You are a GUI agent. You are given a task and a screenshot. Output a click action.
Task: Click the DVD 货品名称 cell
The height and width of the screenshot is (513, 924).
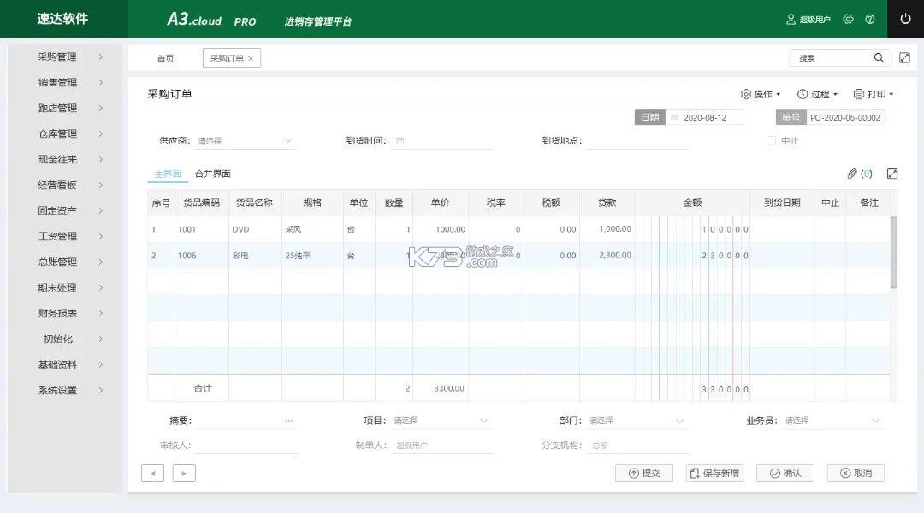point(255,229)
